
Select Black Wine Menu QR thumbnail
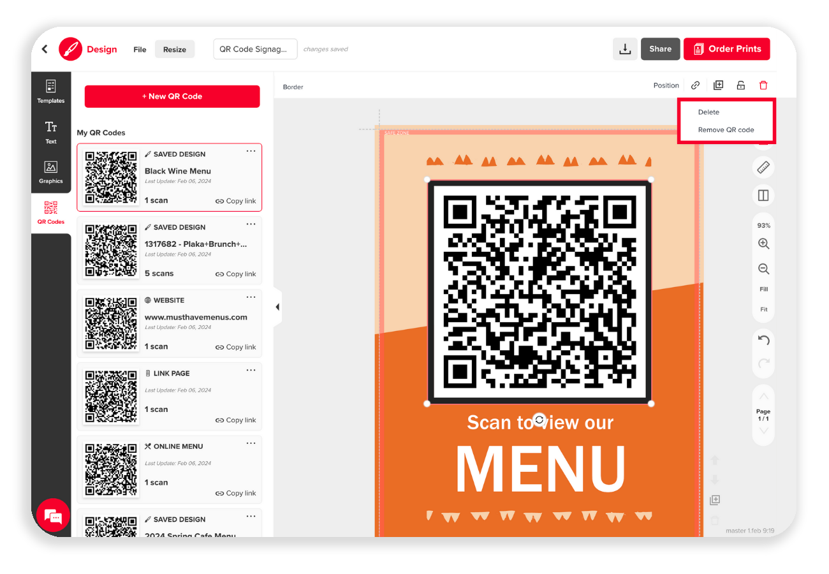(x=112, y=177)
